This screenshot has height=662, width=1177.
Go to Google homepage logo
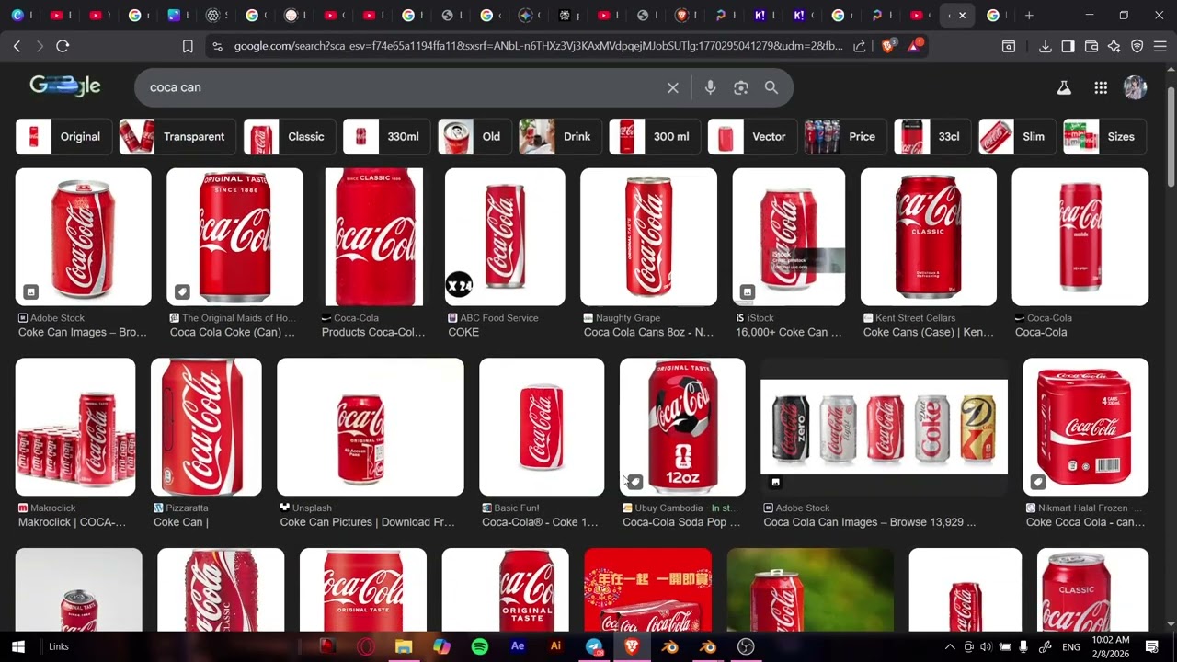[x=65, y=86]
